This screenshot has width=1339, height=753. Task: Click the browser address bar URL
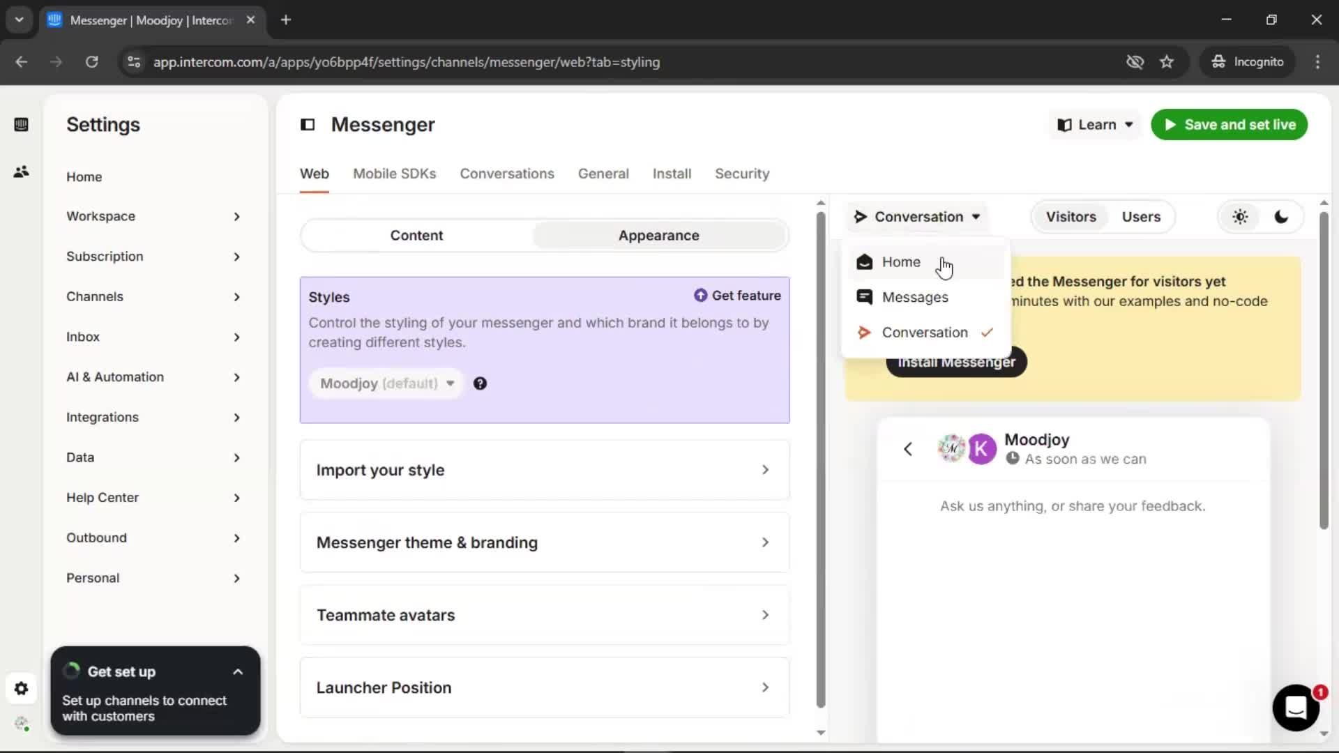point(407,62)
